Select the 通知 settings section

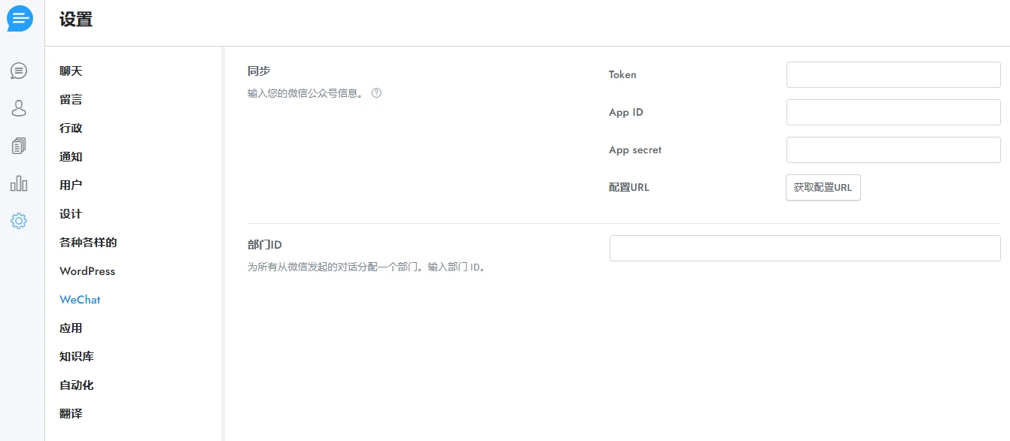[70, 156]
